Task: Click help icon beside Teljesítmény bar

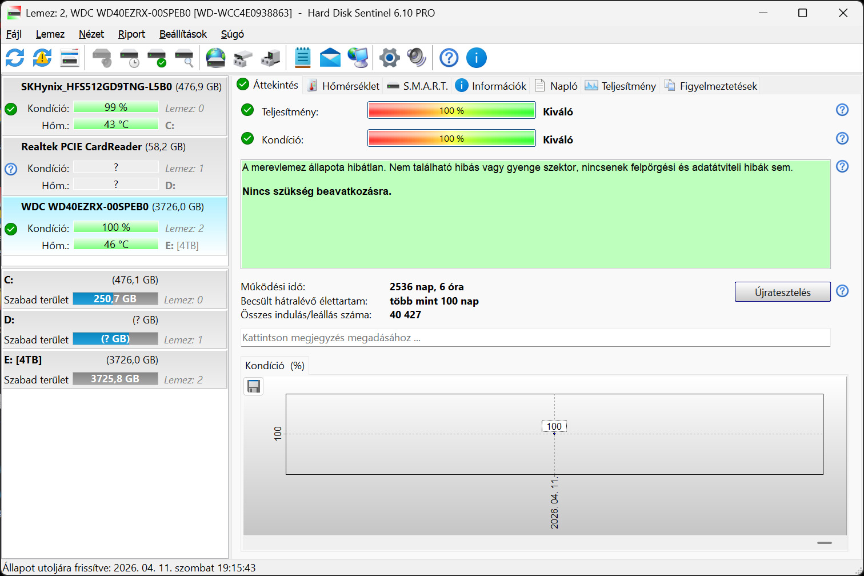Action: point(842,110)
